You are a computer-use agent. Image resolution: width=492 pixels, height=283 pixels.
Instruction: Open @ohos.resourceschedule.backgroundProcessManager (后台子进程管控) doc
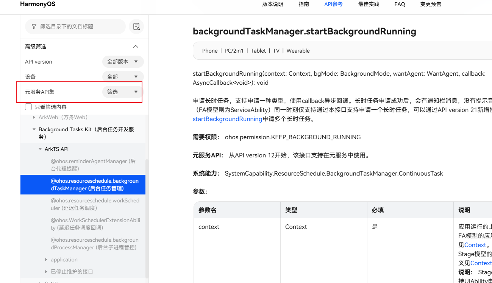pos(95,244)
